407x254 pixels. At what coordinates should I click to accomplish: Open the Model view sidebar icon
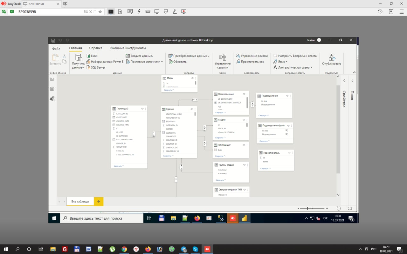click(x=52, y=99)
